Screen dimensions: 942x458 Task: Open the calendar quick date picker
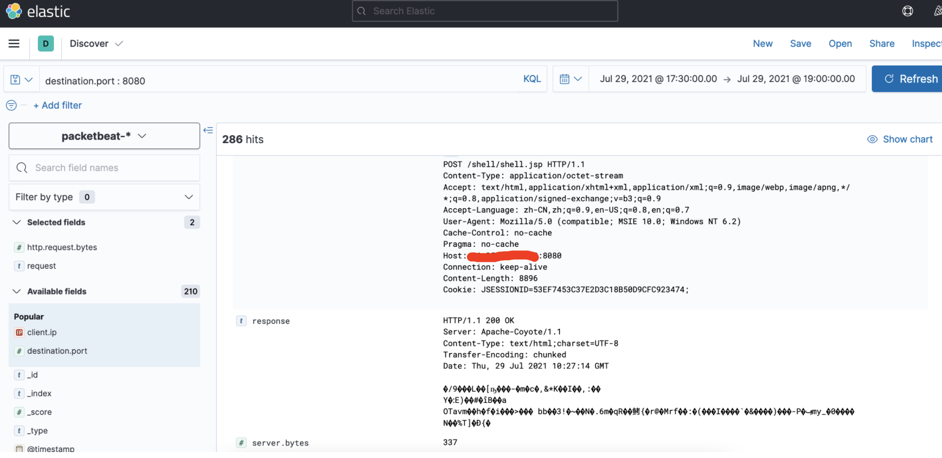(570, 79)
